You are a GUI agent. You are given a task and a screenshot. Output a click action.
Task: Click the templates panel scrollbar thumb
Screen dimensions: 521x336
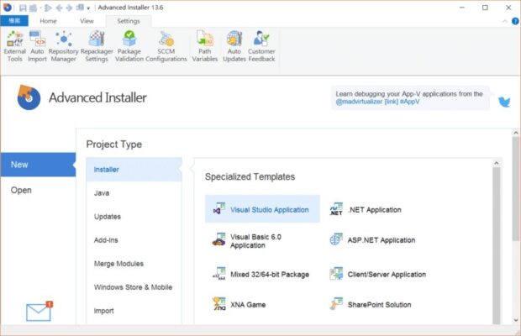pyautogui.click(x=496, y=245)
